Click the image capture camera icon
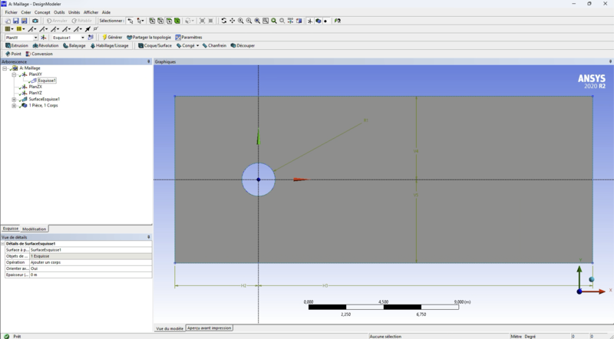This screenshot has width=614, height=339. (35, 21)
